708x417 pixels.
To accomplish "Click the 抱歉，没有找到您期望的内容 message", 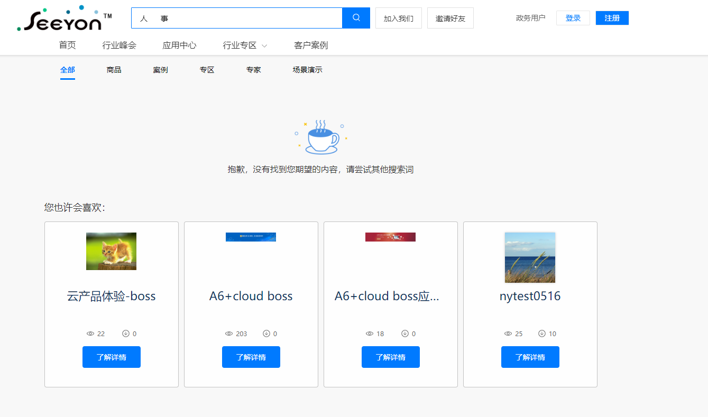I will (320, 170).
